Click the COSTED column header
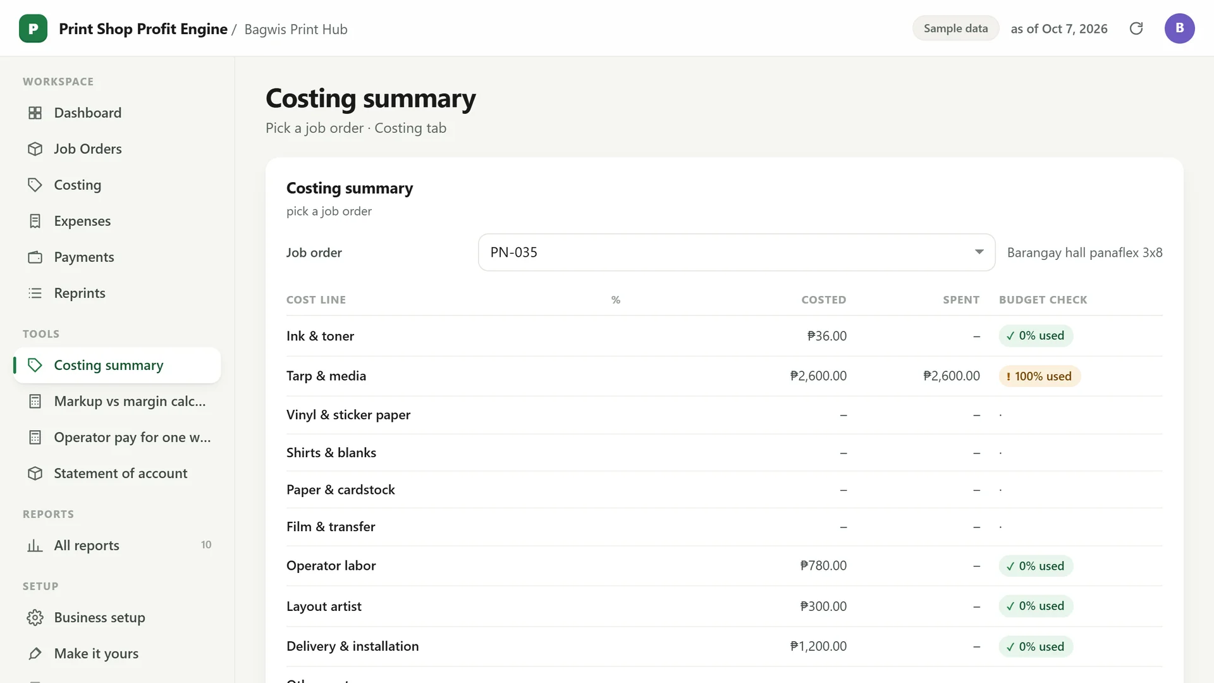This screenshot has height=683, width=1214. (x=824, y=300)
